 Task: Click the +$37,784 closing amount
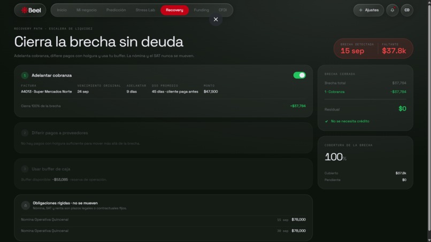[298, 106]
